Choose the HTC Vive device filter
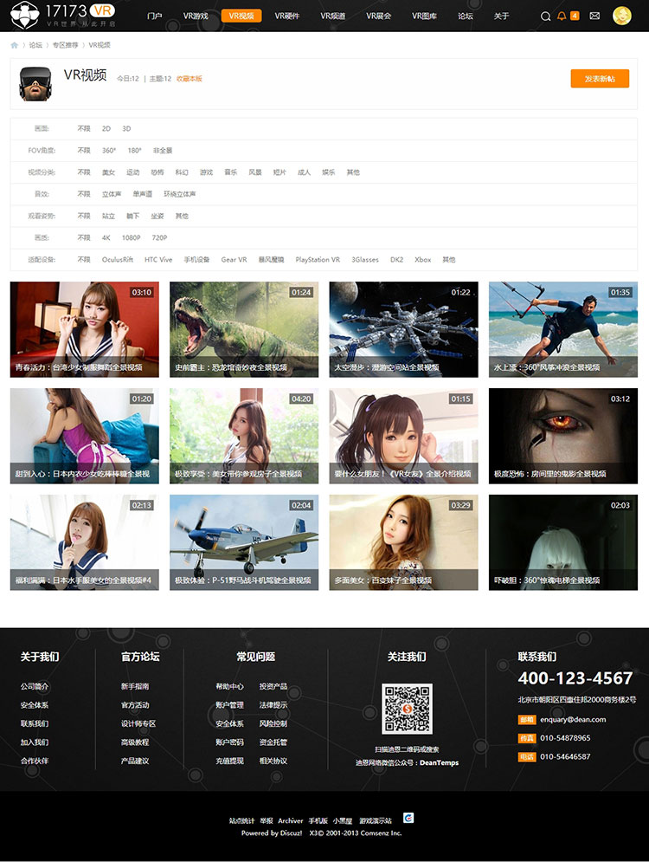 [x=158, y=259]
